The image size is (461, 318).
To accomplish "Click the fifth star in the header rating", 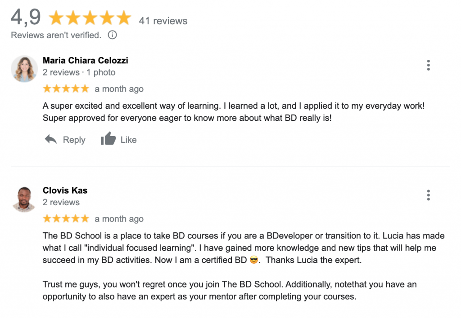I will tap(122, 17).
